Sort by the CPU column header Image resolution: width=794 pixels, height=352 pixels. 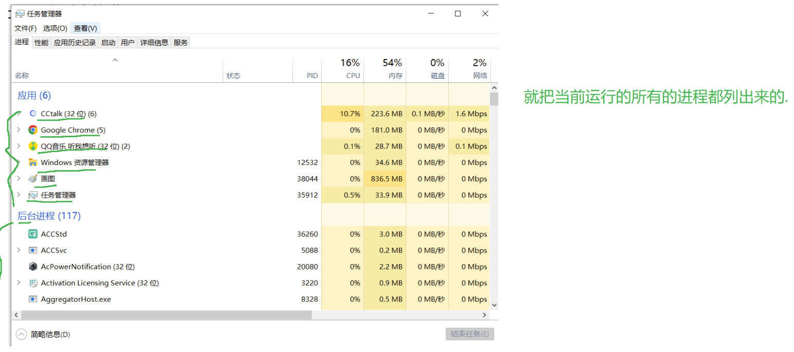coord(342,69)
